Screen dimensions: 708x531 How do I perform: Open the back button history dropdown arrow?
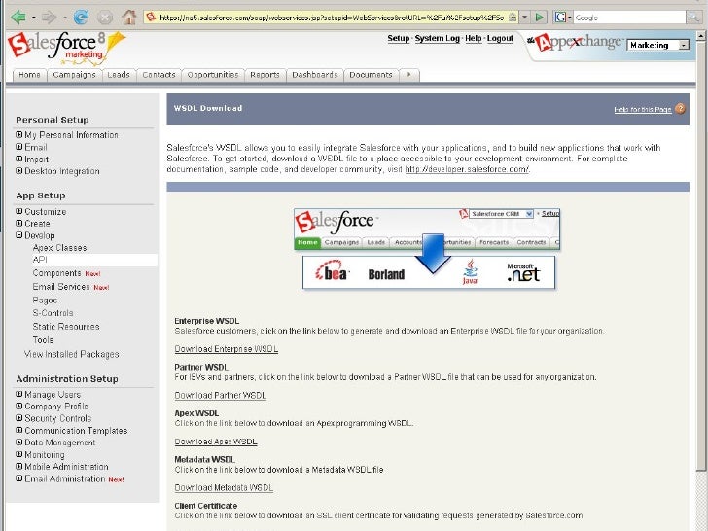(x=33, y=18)
